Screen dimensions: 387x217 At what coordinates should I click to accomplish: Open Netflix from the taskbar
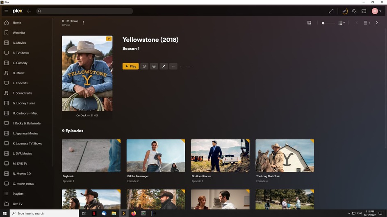pyautogui.click(x=94, y=213)
